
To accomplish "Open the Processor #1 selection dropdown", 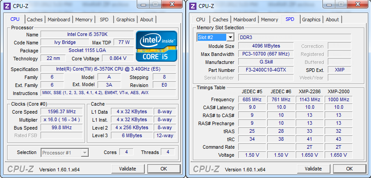I will tap(84, 153).
